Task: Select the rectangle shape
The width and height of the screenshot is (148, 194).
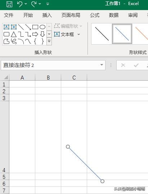Action: click(x=35, y=27)
